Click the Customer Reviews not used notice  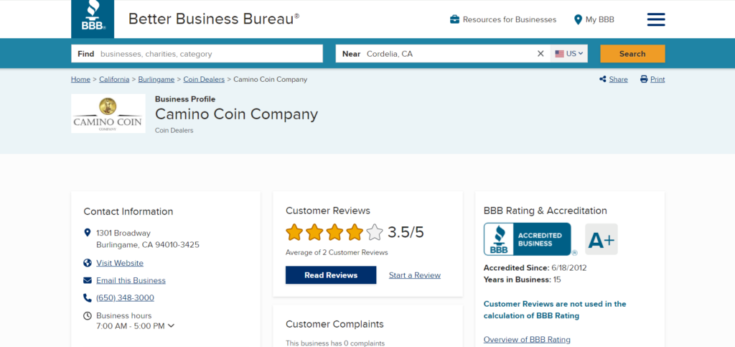point(555,310)
